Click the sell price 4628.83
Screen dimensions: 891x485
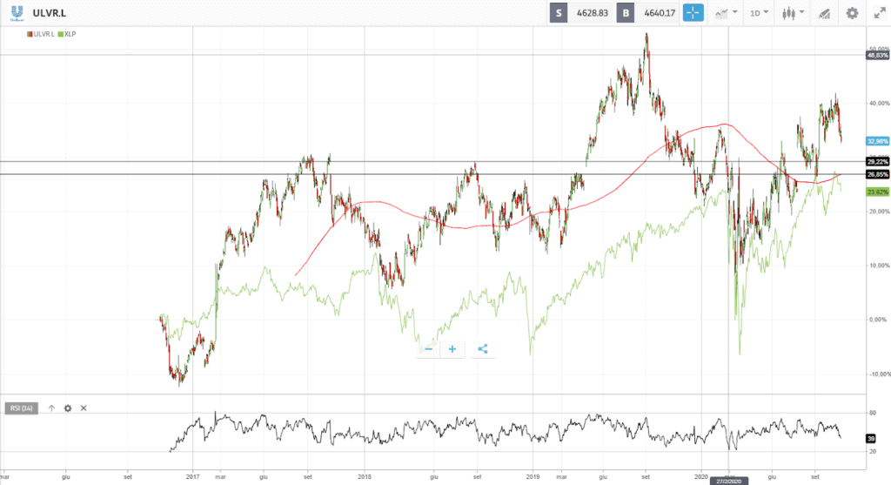(x=592, y=13)
